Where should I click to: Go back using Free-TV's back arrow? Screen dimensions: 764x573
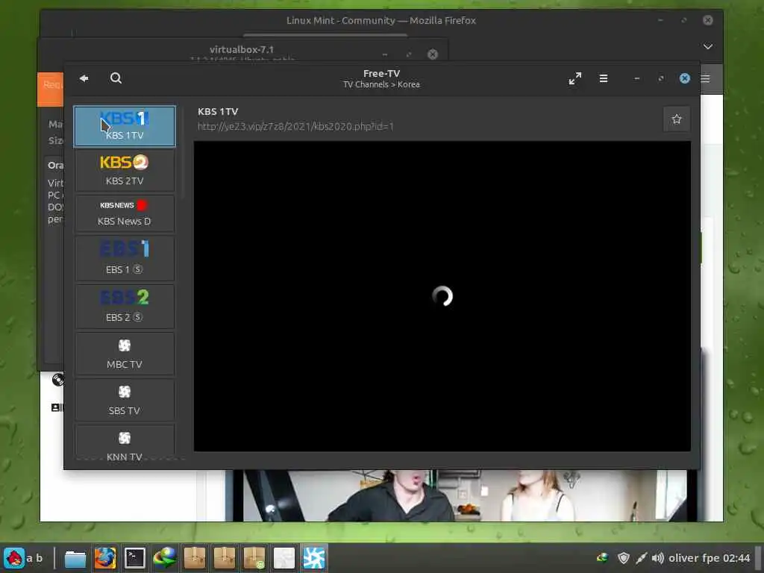pos(84,78)
